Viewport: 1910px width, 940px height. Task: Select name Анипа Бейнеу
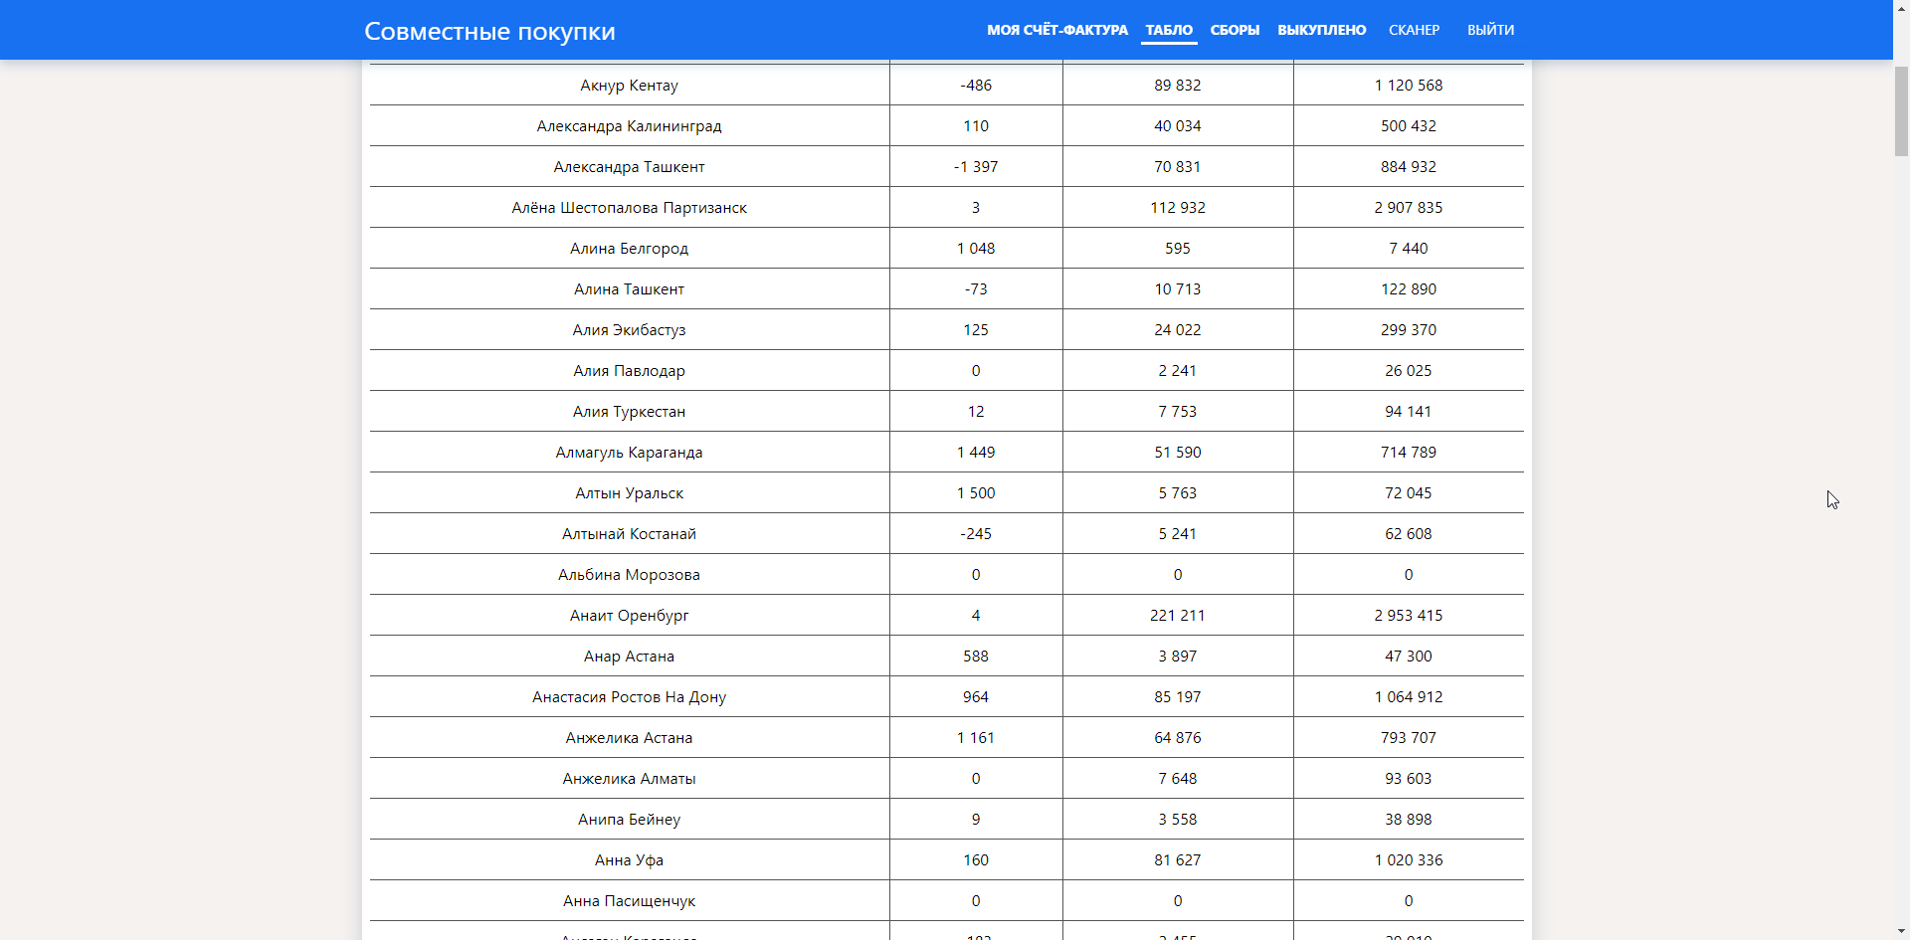[629, 820]
